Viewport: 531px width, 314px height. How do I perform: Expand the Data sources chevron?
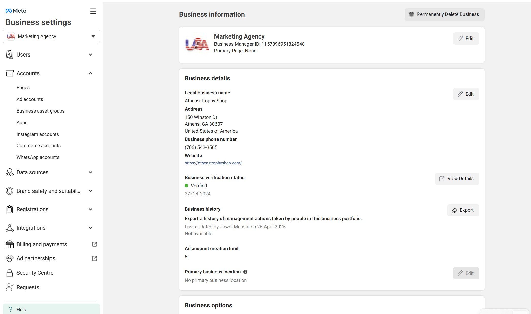pos(90,172)
